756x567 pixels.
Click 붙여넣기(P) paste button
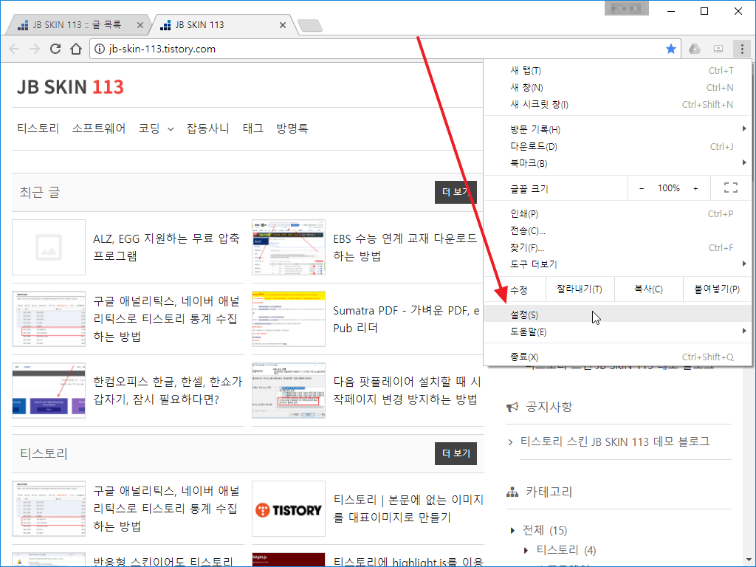tap(717, 289)
